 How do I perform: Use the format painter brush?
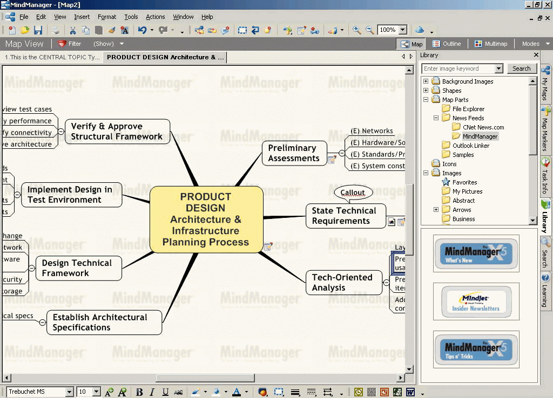tap(112, 30)
